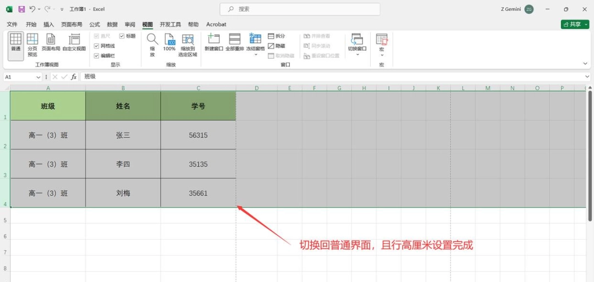Click 并排查看 view side by side
594x282 pixels.
click(x=317, y=36)
